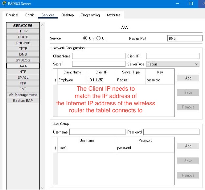This screenshot has width=205, height=190.
Task: Select the TFTP service
Action: pyautogui.click(x=23, y=48)
